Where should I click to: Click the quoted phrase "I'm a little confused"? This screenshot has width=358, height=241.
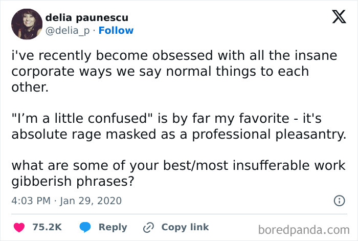tap(82, 119)
